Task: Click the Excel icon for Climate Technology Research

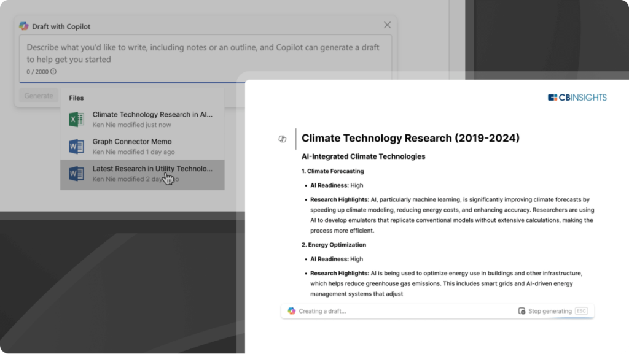Action: [x=76, y=119]
